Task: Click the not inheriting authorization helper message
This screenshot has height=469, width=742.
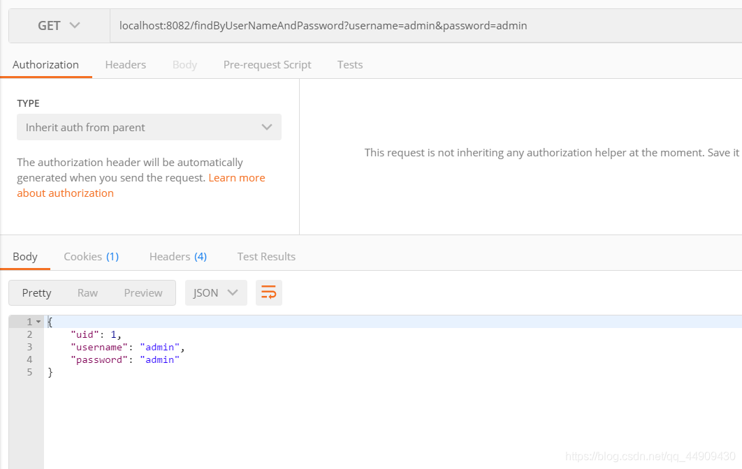Action: pyautogui.click(x=553, y=153)
